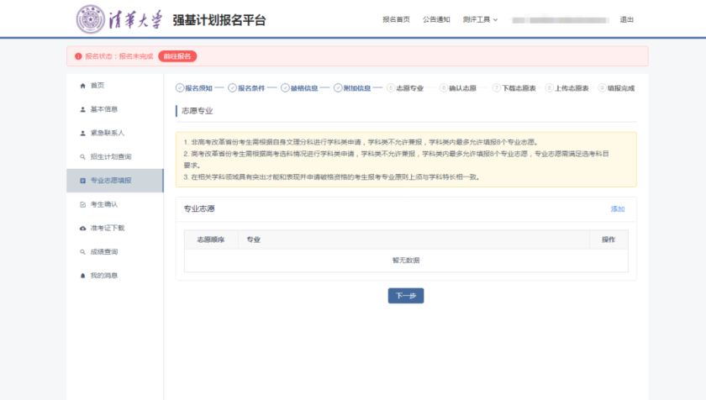Open 报名首页 in the top navigation

point(396,19)
